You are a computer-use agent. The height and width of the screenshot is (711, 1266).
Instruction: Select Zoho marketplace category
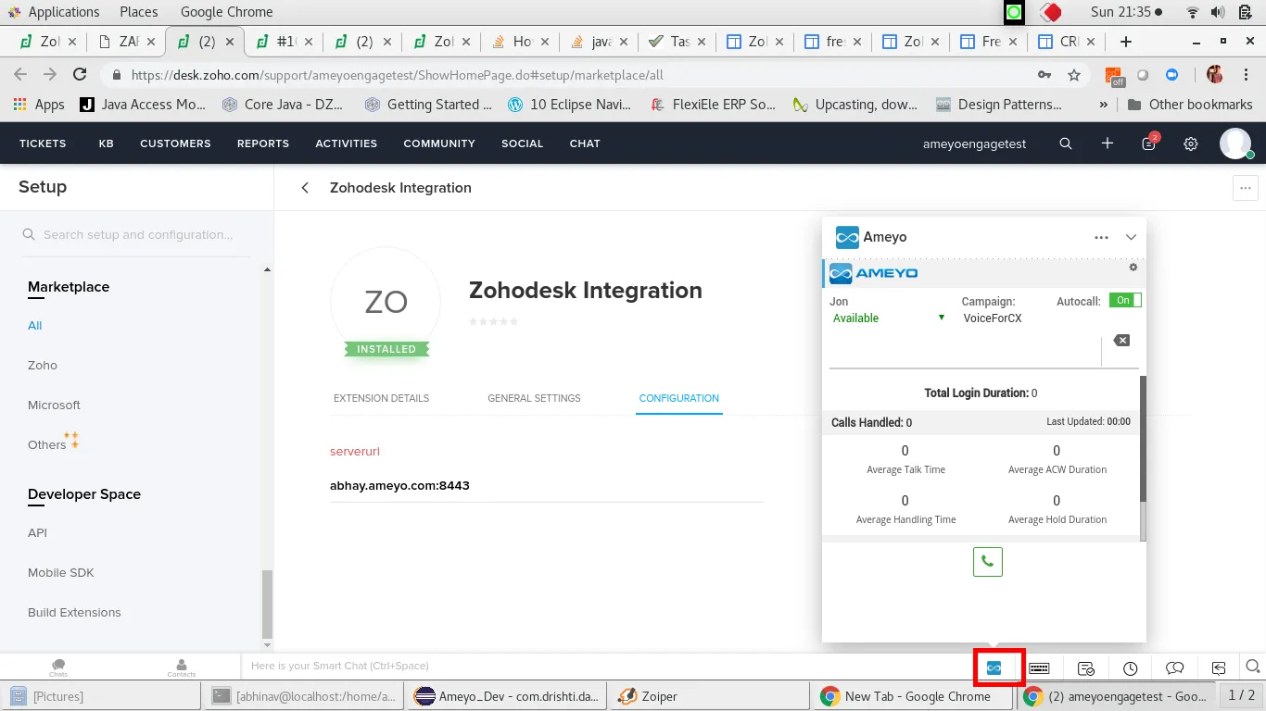(x=43, y=366)
